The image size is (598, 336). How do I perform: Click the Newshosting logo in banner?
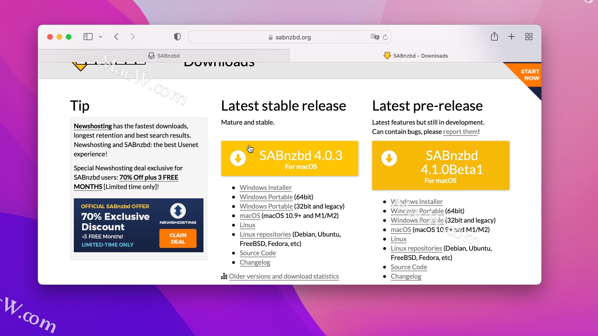coord(178,213)
